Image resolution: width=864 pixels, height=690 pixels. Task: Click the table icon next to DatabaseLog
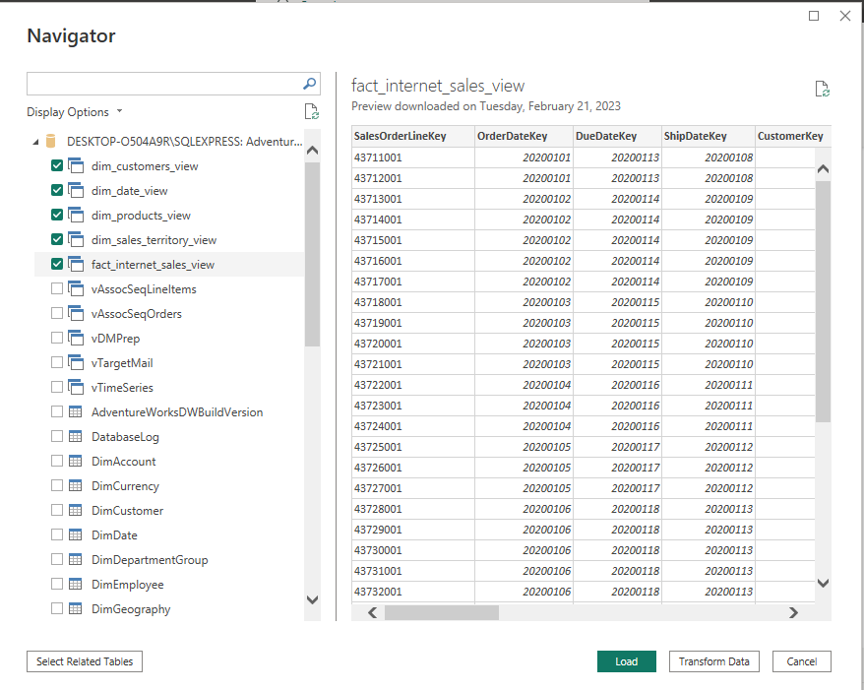tap(76, 436)
